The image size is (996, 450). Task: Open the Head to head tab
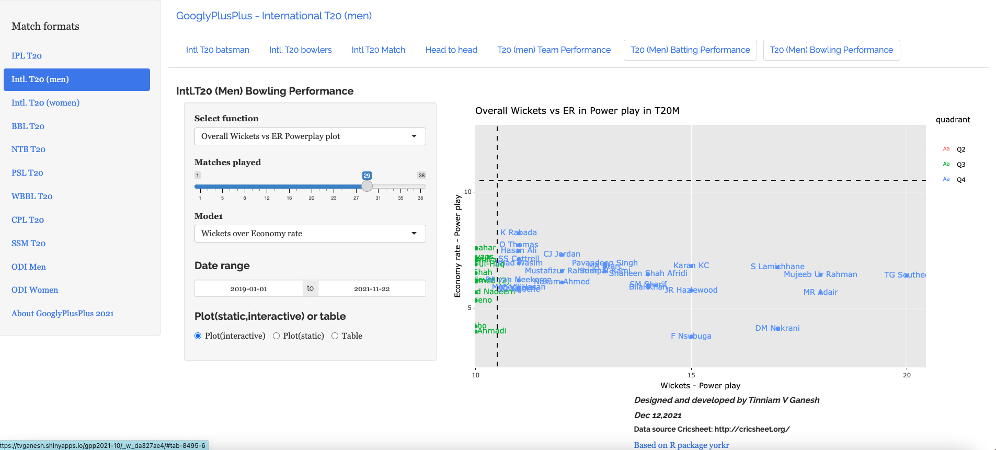pos(451,50)
